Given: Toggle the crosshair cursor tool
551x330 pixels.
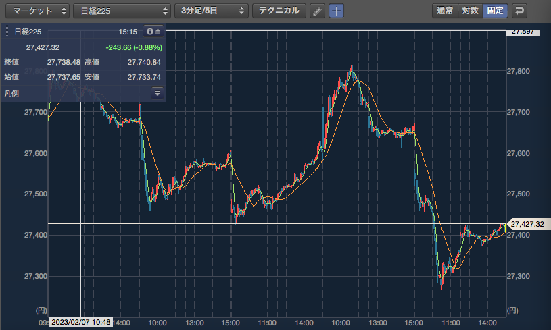Looking at the screenshot, I should pos(336,11).
